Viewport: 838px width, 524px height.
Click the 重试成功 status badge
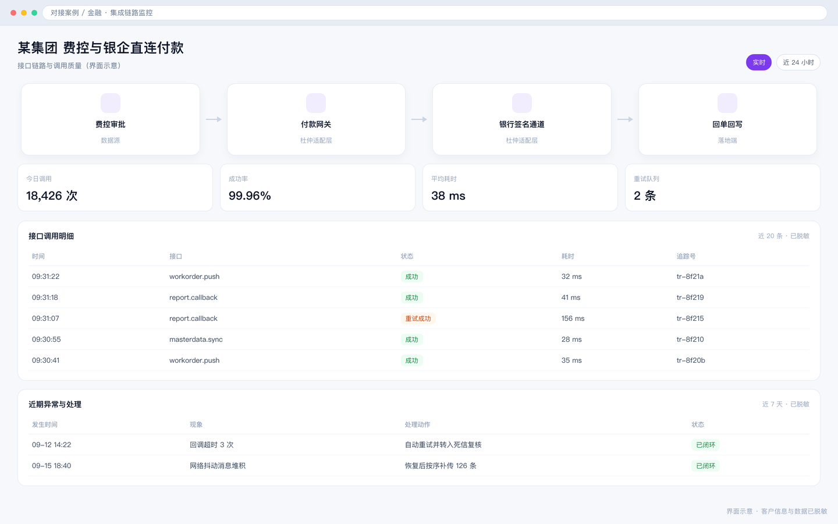coord(418,318)
